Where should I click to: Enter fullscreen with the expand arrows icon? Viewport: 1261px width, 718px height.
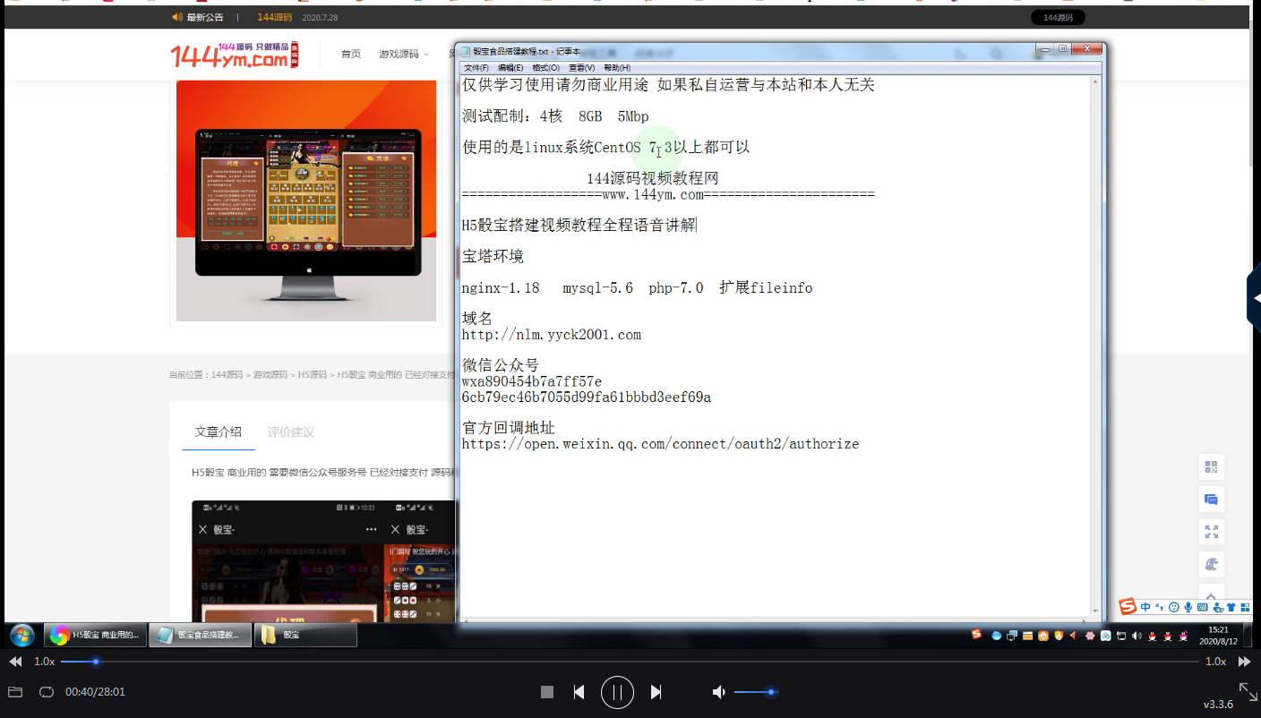[x=1248, y=691]
